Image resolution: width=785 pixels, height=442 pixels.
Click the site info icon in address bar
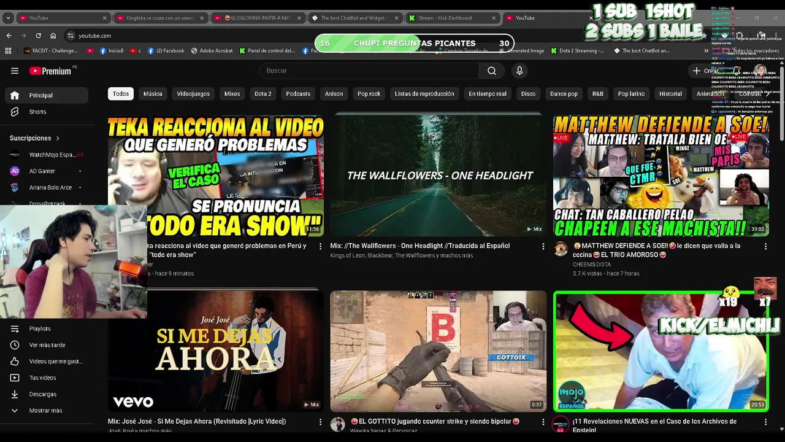(x=71, y=36)
